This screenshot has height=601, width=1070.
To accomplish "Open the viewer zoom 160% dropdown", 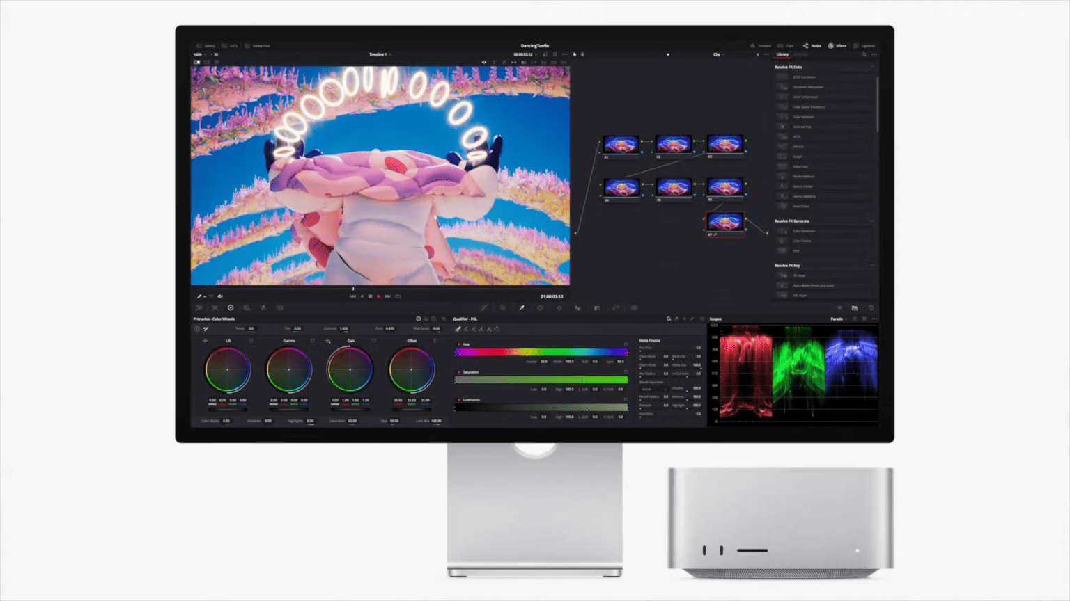I will [199, 54].
